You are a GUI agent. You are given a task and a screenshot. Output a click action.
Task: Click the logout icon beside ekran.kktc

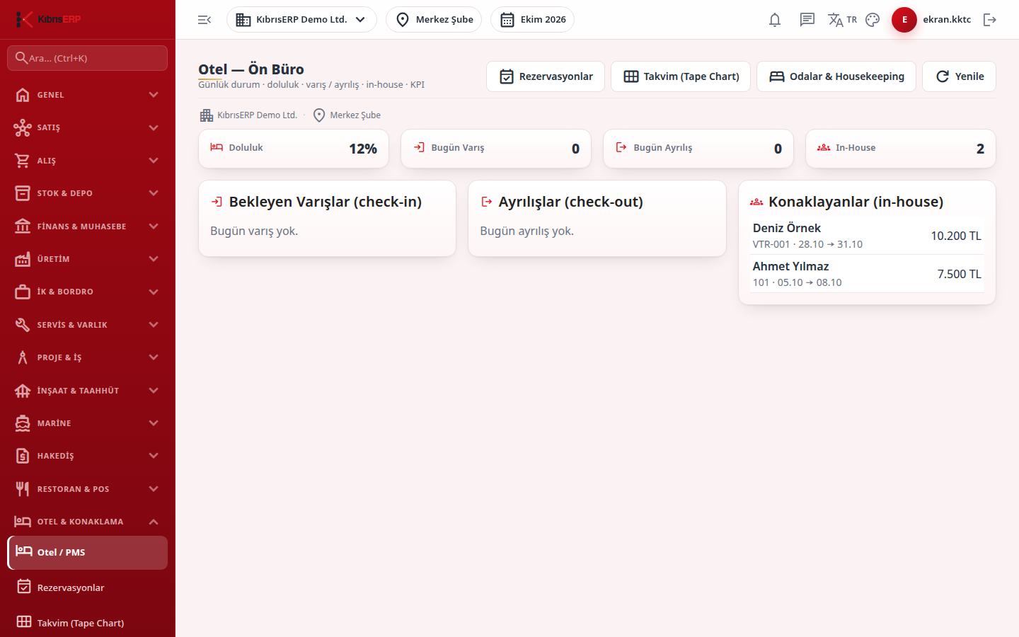990,20
